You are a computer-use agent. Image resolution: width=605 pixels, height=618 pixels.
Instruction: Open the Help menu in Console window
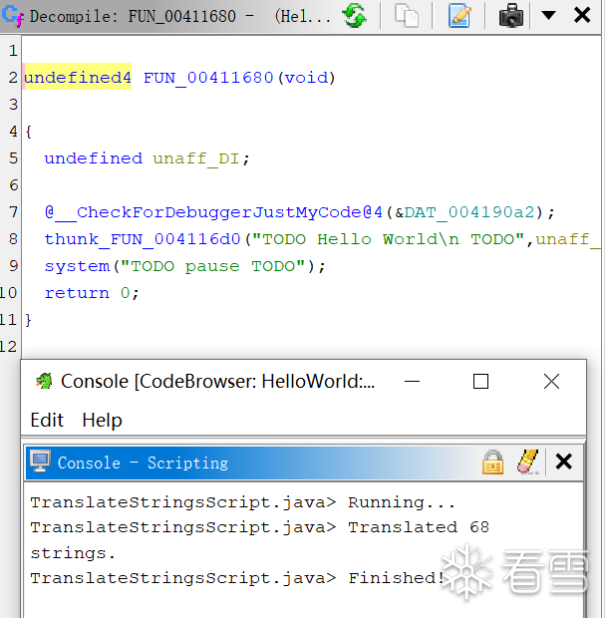coord(102,421)
